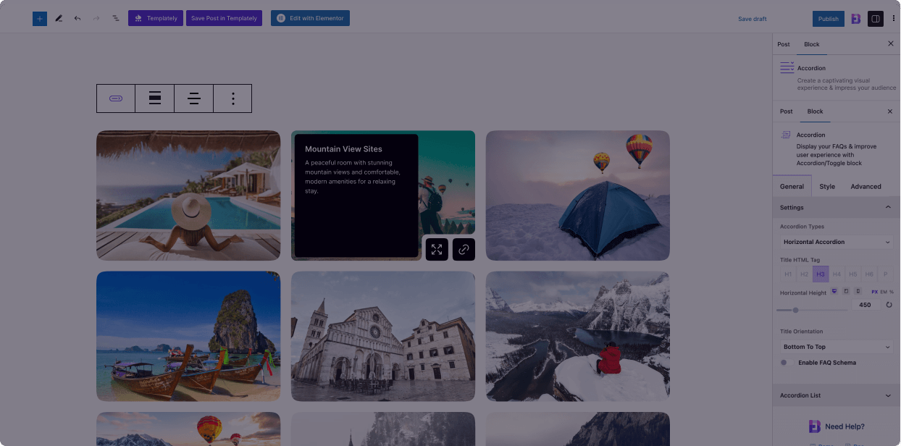Click the link icon on the Mountain View image
Viewport: 901px width, 446px height.
click(464, 249)
